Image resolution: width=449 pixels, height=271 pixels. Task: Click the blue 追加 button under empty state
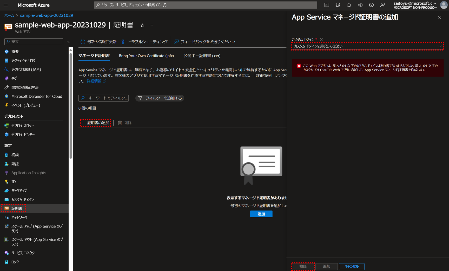[x=261, y=214]
